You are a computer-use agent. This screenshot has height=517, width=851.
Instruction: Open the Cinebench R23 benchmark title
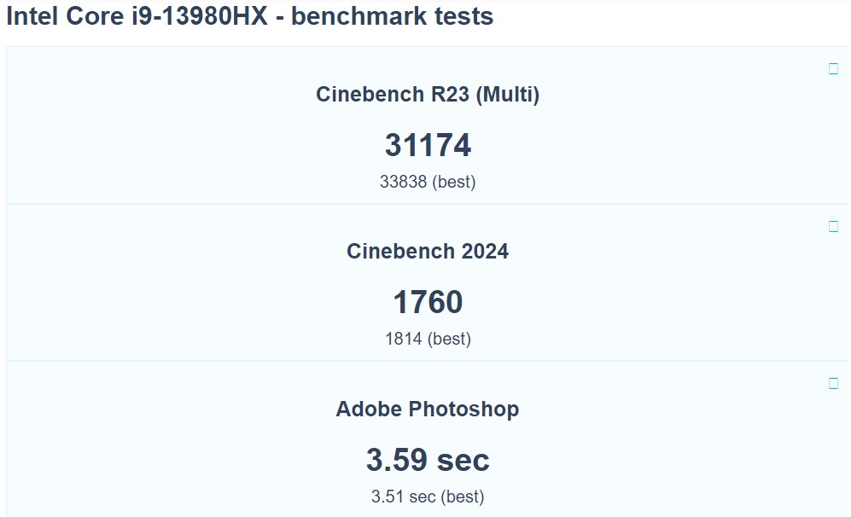pyautogui.click(x=392, y=95)
